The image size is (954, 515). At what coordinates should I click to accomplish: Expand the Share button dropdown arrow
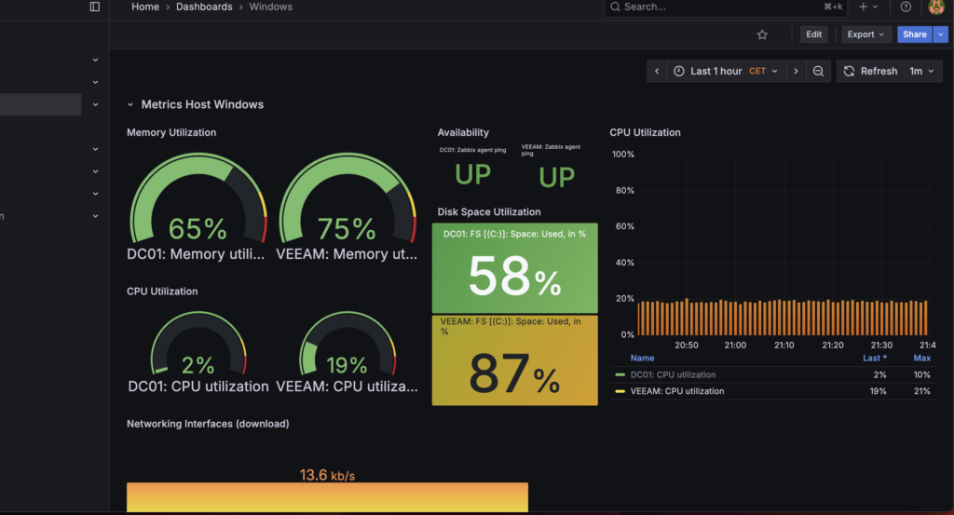[940, 34]
